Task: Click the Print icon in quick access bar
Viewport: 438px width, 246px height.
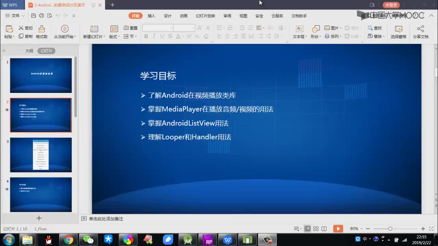Action: point(41,16)
